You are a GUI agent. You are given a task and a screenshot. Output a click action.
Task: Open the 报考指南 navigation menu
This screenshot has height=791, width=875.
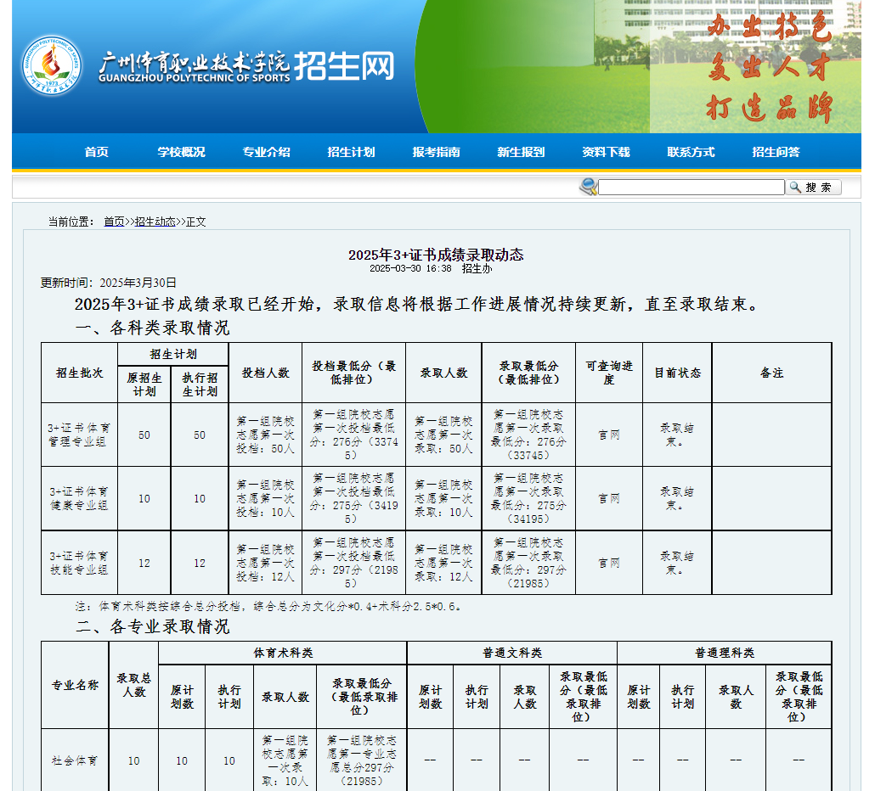pyautogui.click(x=435, y=151)
